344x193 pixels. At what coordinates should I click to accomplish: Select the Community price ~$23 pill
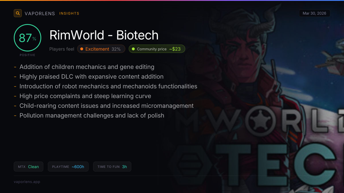click(x=157, y=49)
